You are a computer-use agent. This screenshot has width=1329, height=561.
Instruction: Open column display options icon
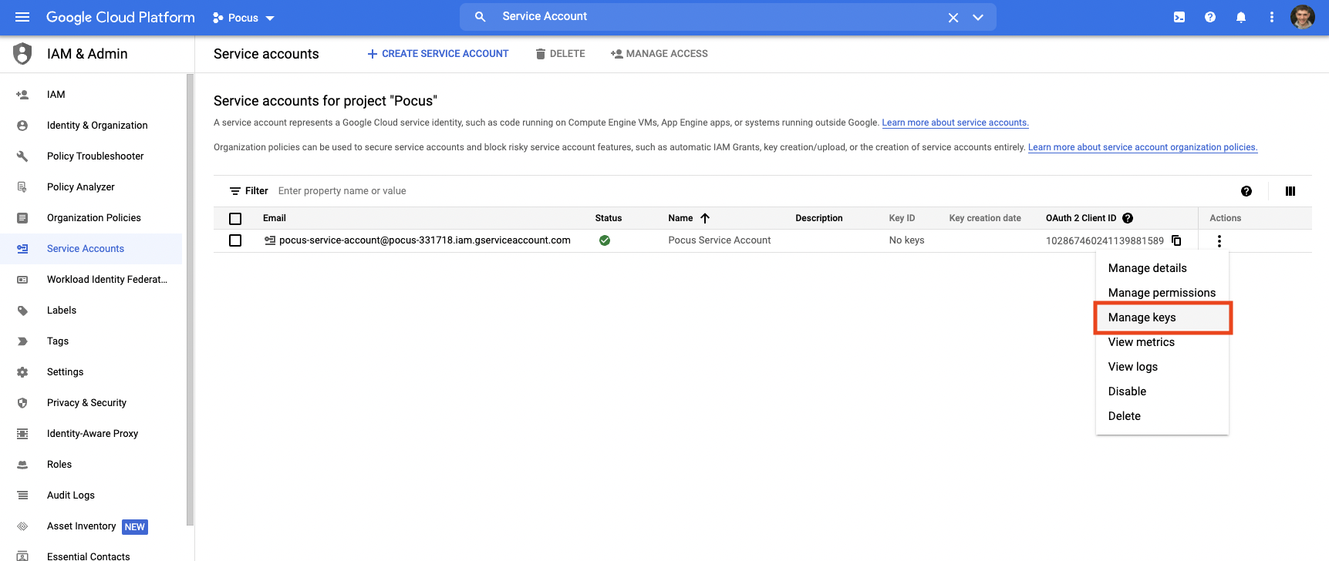point(1290,191)
